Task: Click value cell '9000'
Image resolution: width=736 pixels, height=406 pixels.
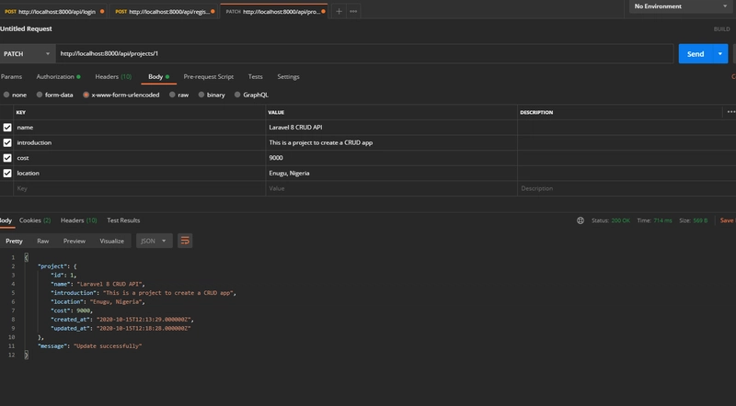Action: point(392,158)
